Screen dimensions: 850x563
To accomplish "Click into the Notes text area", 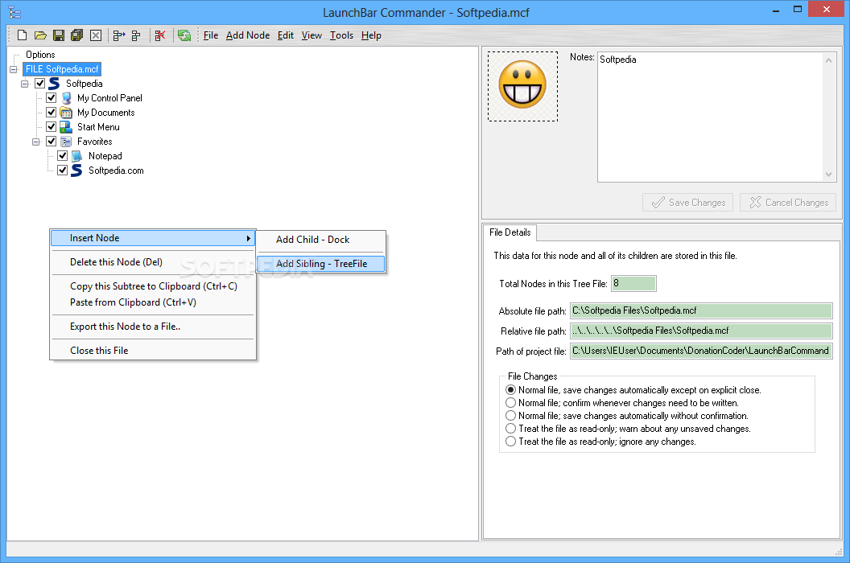I will click(x=710, y=117).
